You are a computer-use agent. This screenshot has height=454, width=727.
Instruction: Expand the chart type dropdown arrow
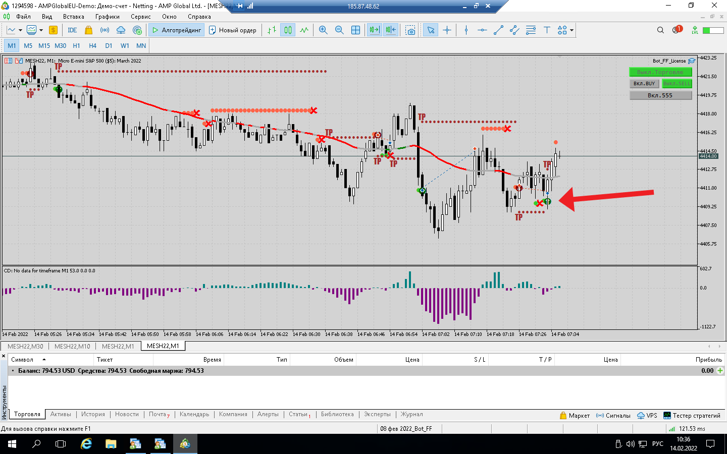coord(20,30)
